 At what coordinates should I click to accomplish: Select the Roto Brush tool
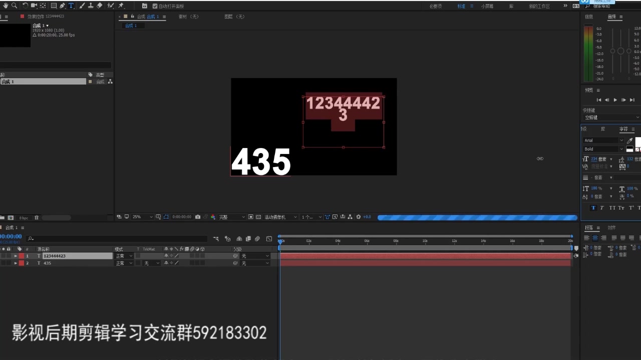click(110, 5)
